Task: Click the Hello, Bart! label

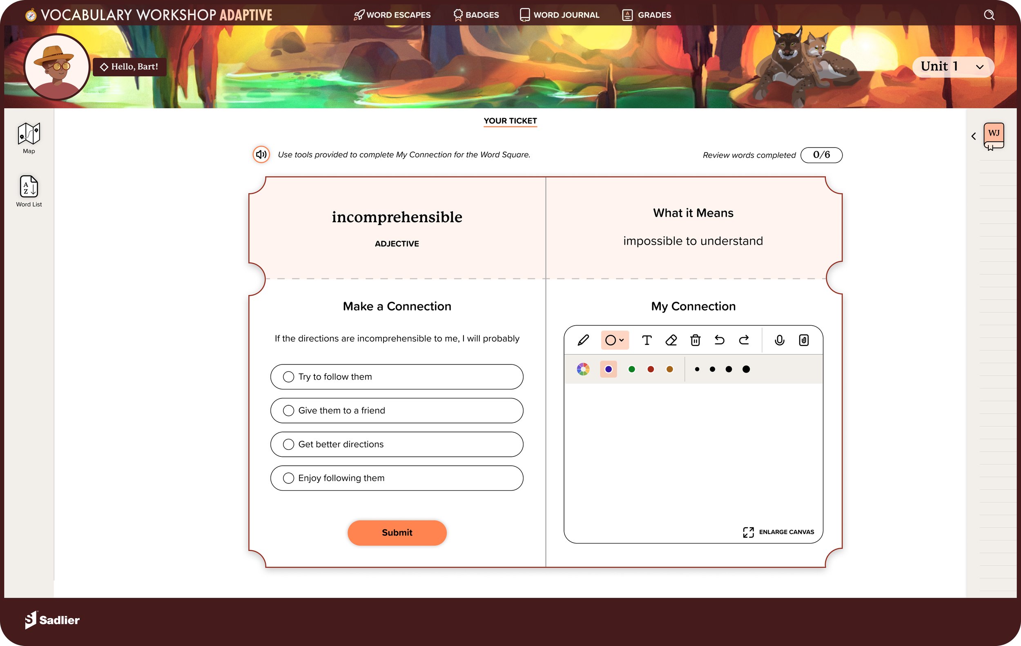Action: click(130, 67)
